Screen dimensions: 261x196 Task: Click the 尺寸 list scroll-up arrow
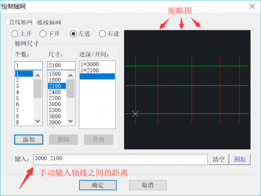click(70, 75)
